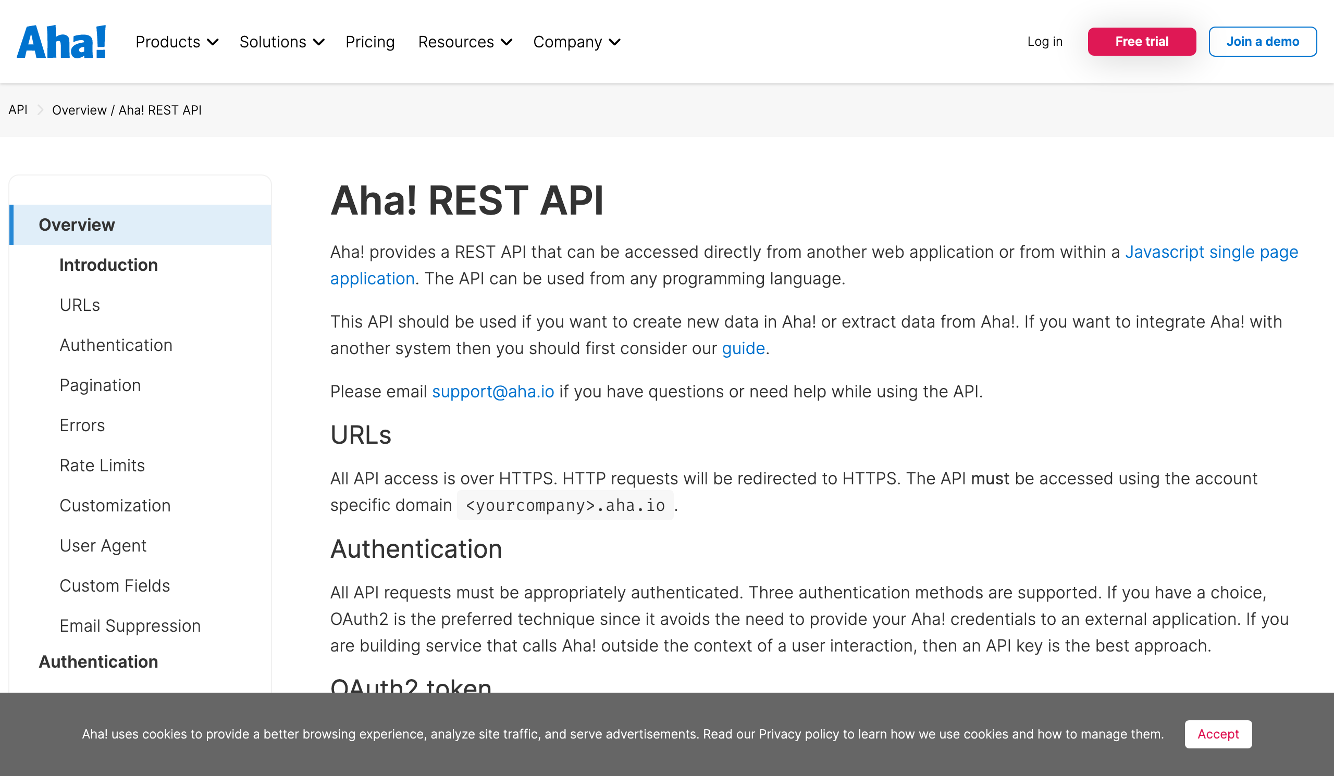The width and height of the screenshot is (1334, 776).
Task: Open Email Suppression in sidebar
Action: tap(130, 626)
